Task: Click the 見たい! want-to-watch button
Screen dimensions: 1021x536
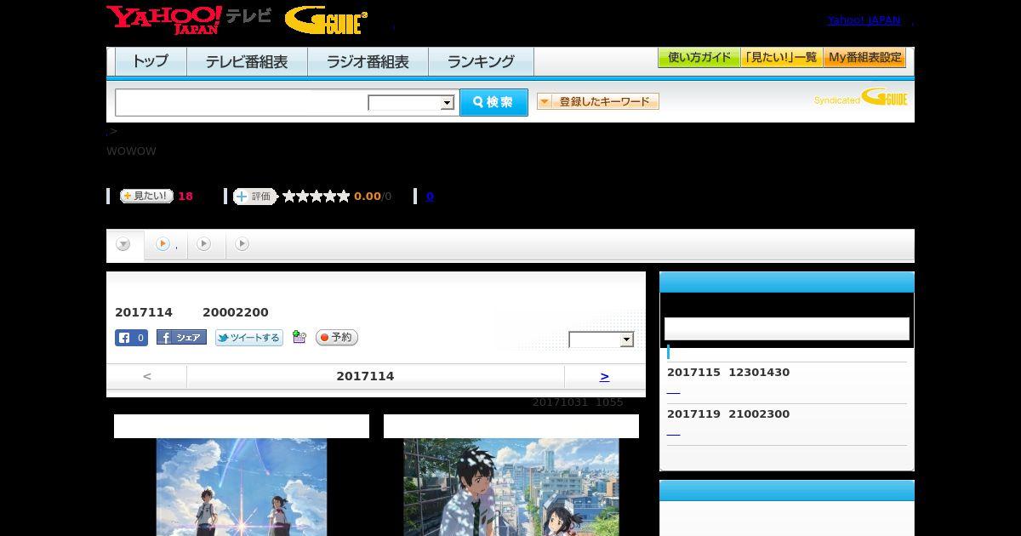Action: tap(146, 196)
